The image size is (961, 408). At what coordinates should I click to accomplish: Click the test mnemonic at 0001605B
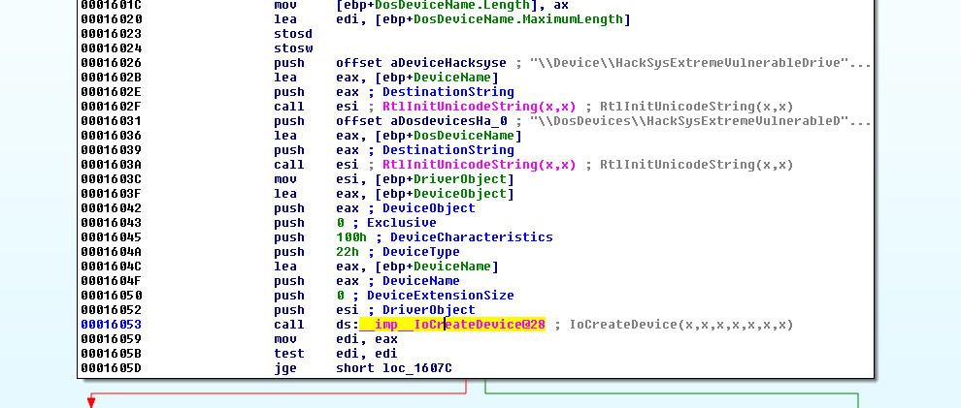(288, 354)
